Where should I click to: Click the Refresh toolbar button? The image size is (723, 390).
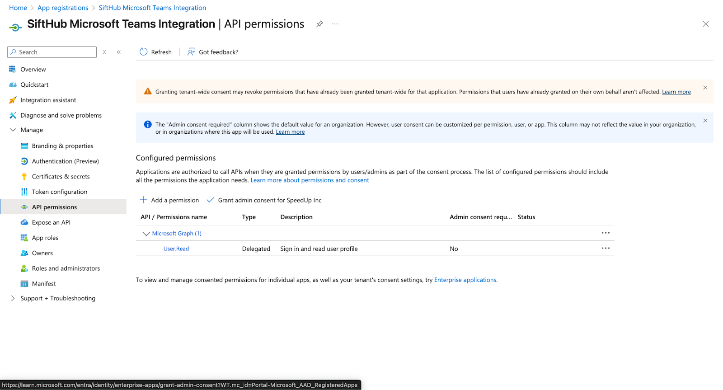156,52
